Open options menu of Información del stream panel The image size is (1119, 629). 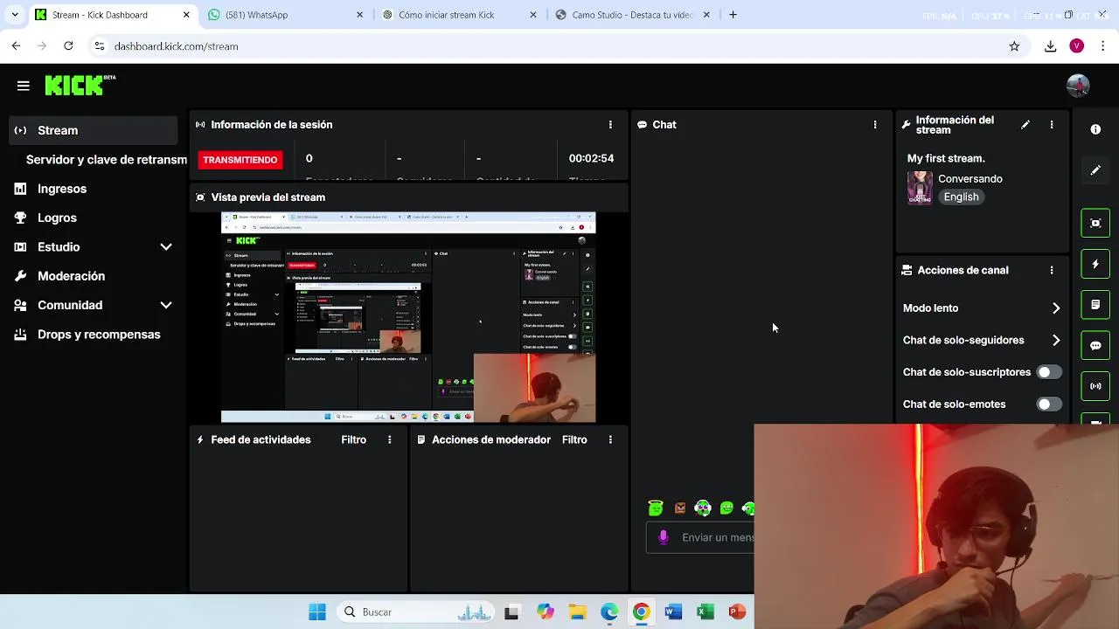(1052, 125)
